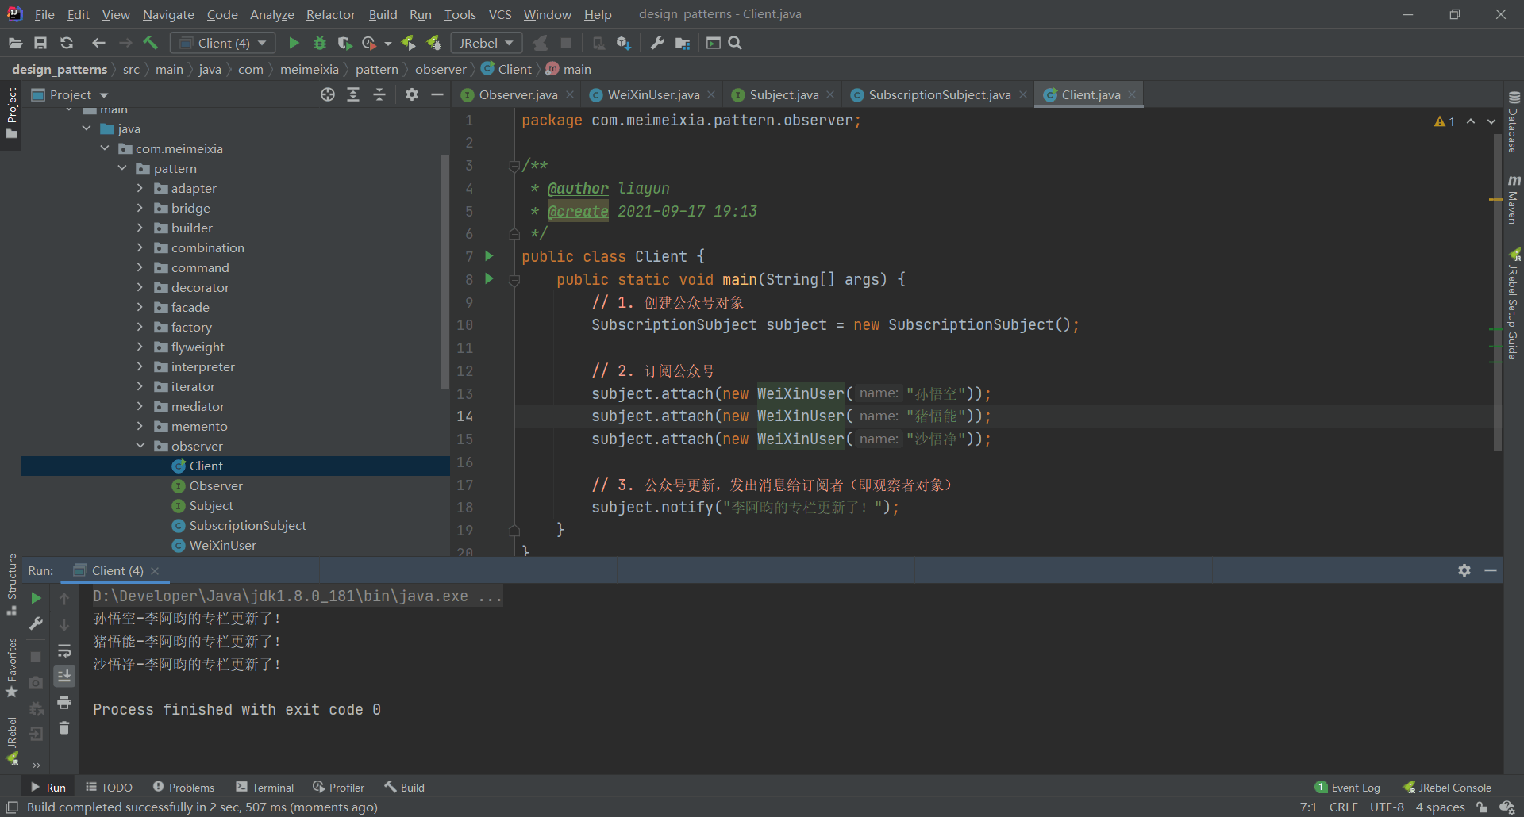This screenshot has width=1524, height=817.
Task: Toggle the Database side panel
Action: click(1514, 122)
